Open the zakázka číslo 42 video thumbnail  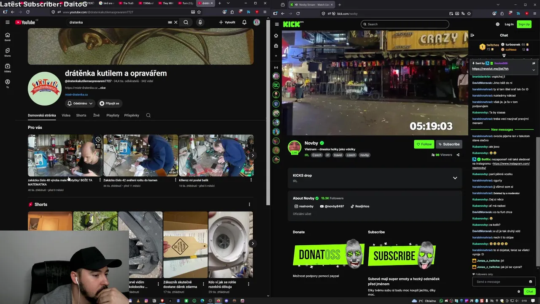(x=140, y=155)
